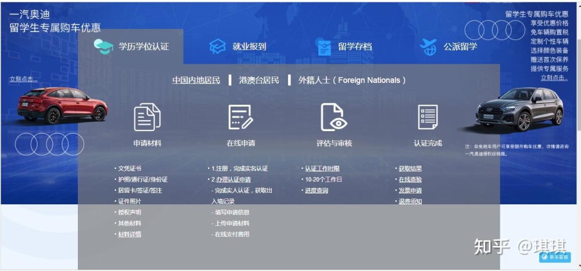Click the documents icon above 申请材料

coord(147,117)
